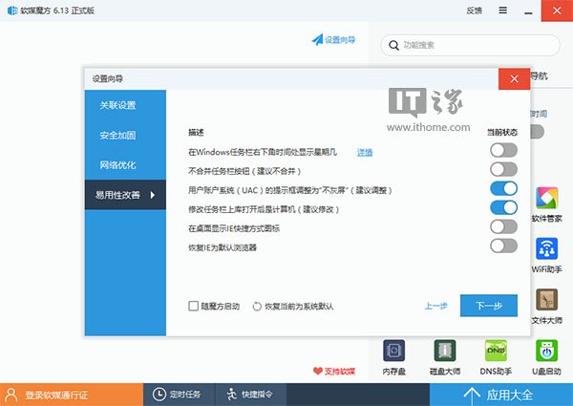Turn off 修改任务栏上库打开后是计算机 switch
The height and width of the screenshot is (406, 573).
coord(503,207)
